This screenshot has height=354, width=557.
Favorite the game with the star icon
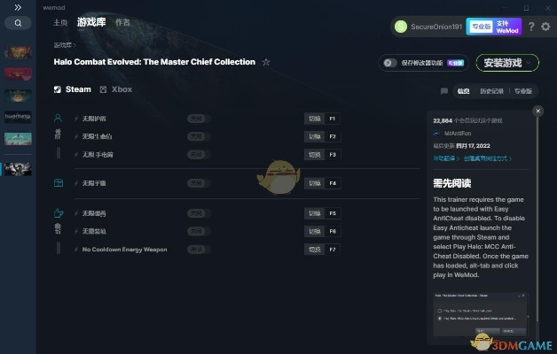coord(266,63)
